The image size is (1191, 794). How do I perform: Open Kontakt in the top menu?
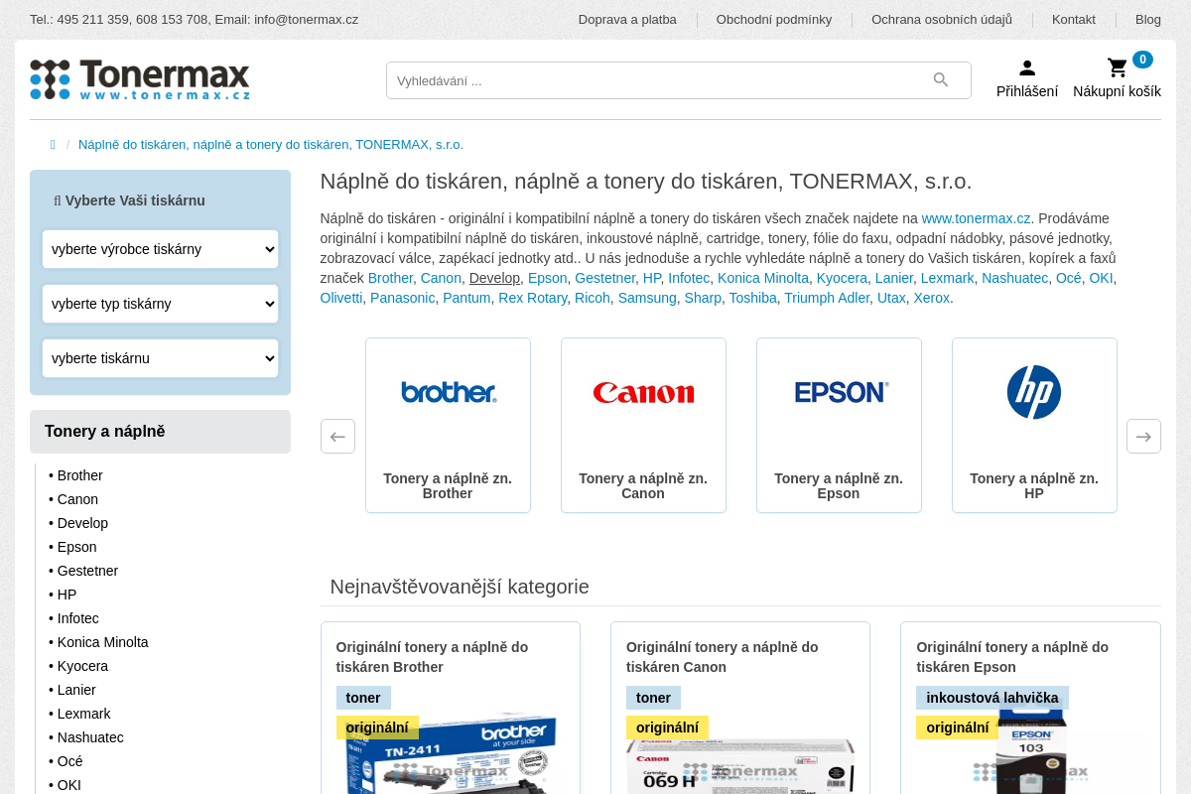click(1074, 20)
